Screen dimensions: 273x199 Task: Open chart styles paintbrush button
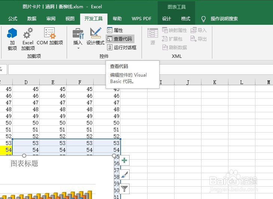coord(124,174)
